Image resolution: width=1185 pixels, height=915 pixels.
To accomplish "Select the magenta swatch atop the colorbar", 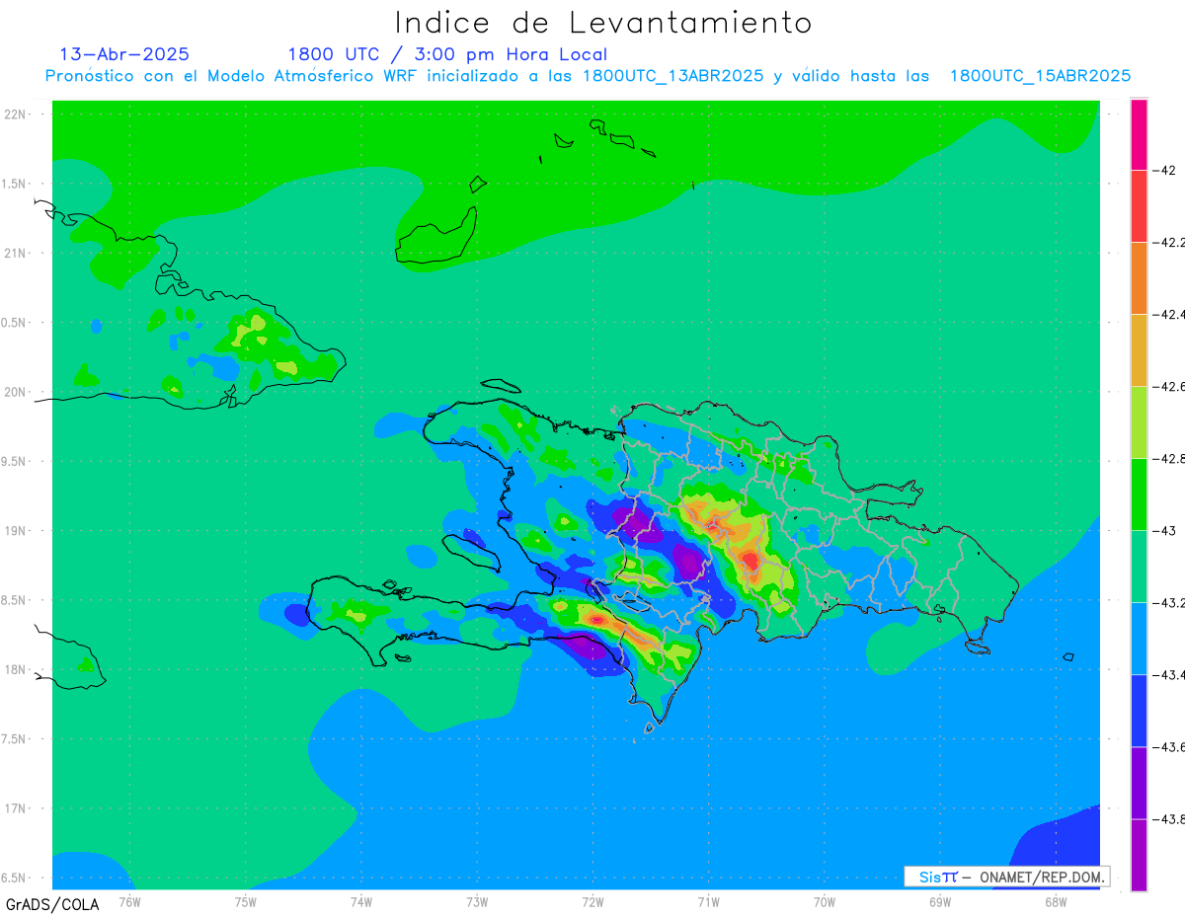I will click(x=1139, y=134).
